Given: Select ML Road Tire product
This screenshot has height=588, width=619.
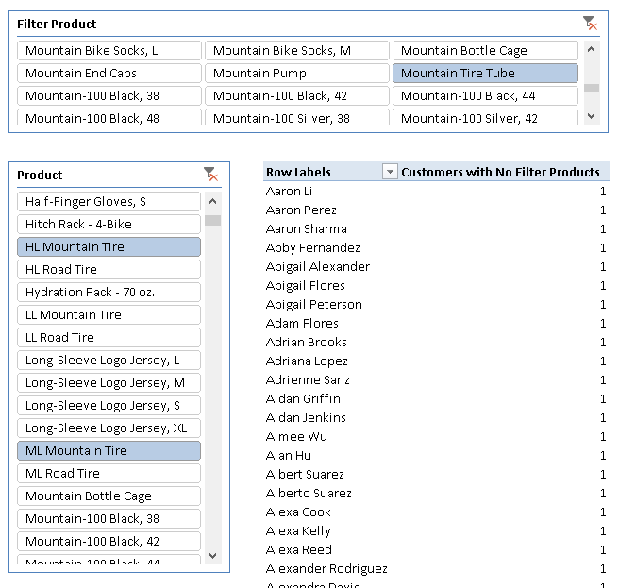Looking at the screenshot, I should [109, 473].
